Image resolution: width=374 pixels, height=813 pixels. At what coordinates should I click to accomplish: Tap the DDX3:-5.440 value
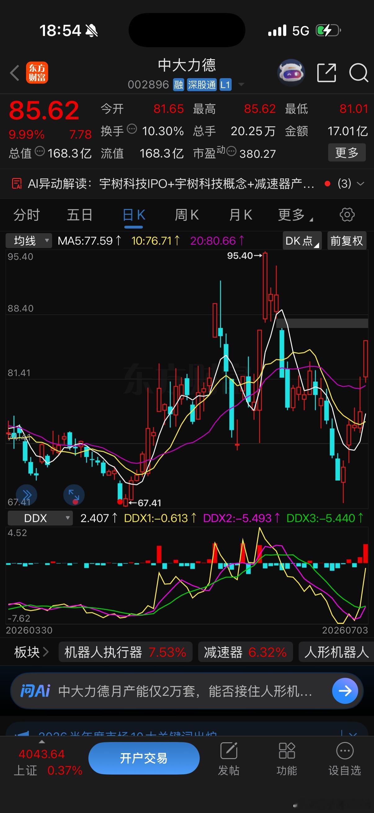click(325, 518)
